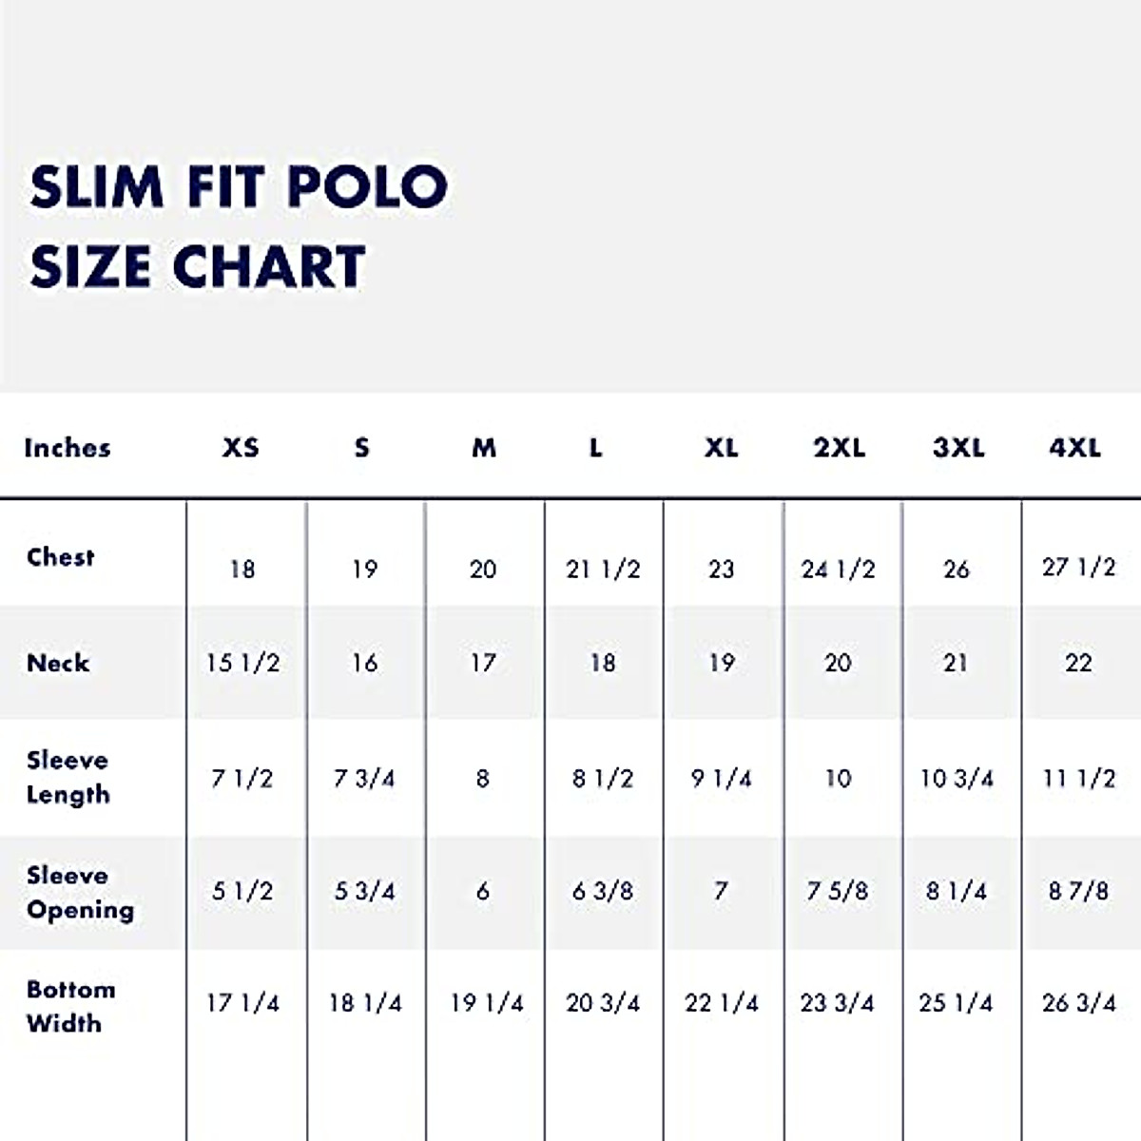Click the Bottom Width value for S

(x=365, y=1003)
